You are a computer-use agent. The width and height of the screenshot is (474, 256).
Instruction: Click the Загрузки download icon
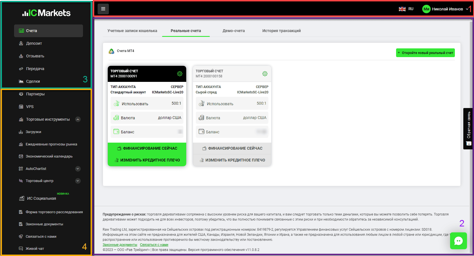click(21, 132)
